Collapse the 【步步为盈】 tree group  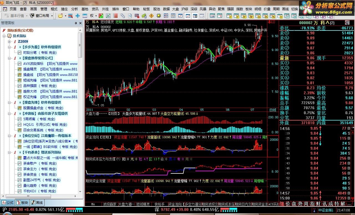click(9, 47)
